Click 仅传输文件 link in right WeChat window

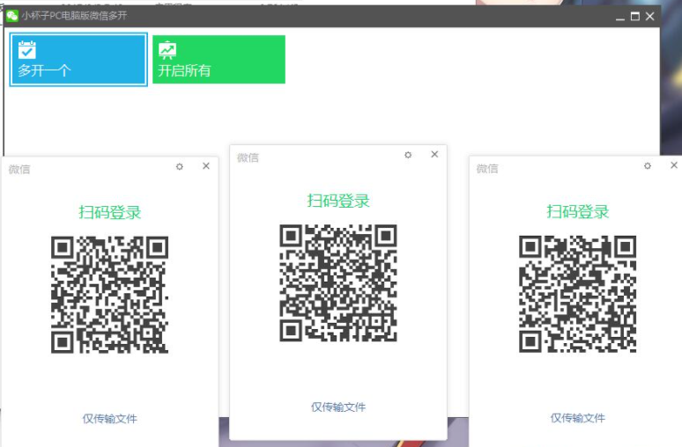(x=578, y=418)
